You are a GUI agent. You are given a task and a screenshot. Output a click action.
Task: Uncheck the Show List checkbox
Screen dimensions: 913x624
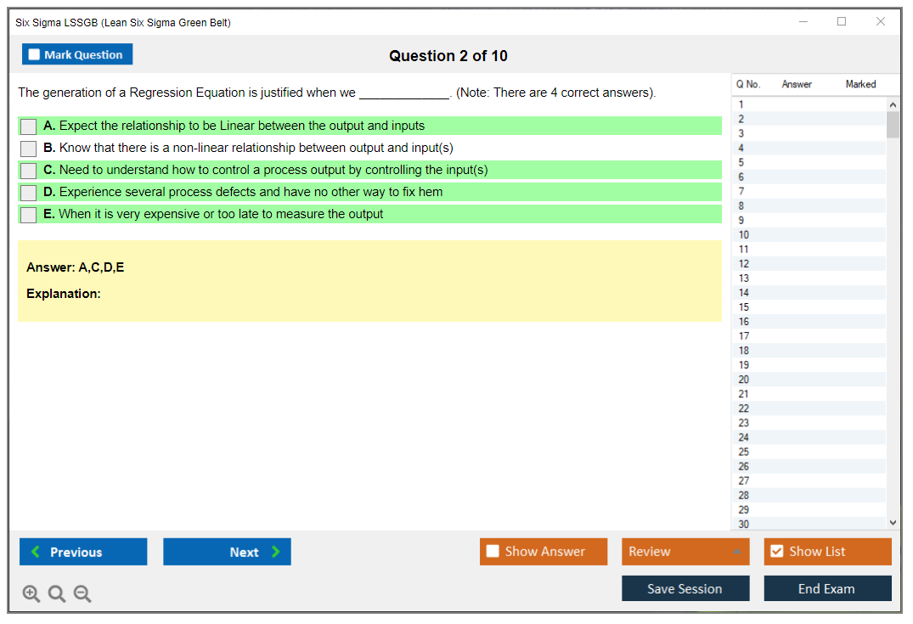pos(776,552)
